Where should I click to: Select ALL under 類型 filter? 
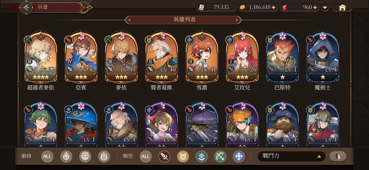[145, 156]
